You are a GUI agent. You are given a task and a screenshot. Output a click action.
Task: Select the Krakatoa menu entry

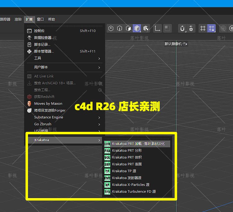pyautogui.click(x=65, y=140)
